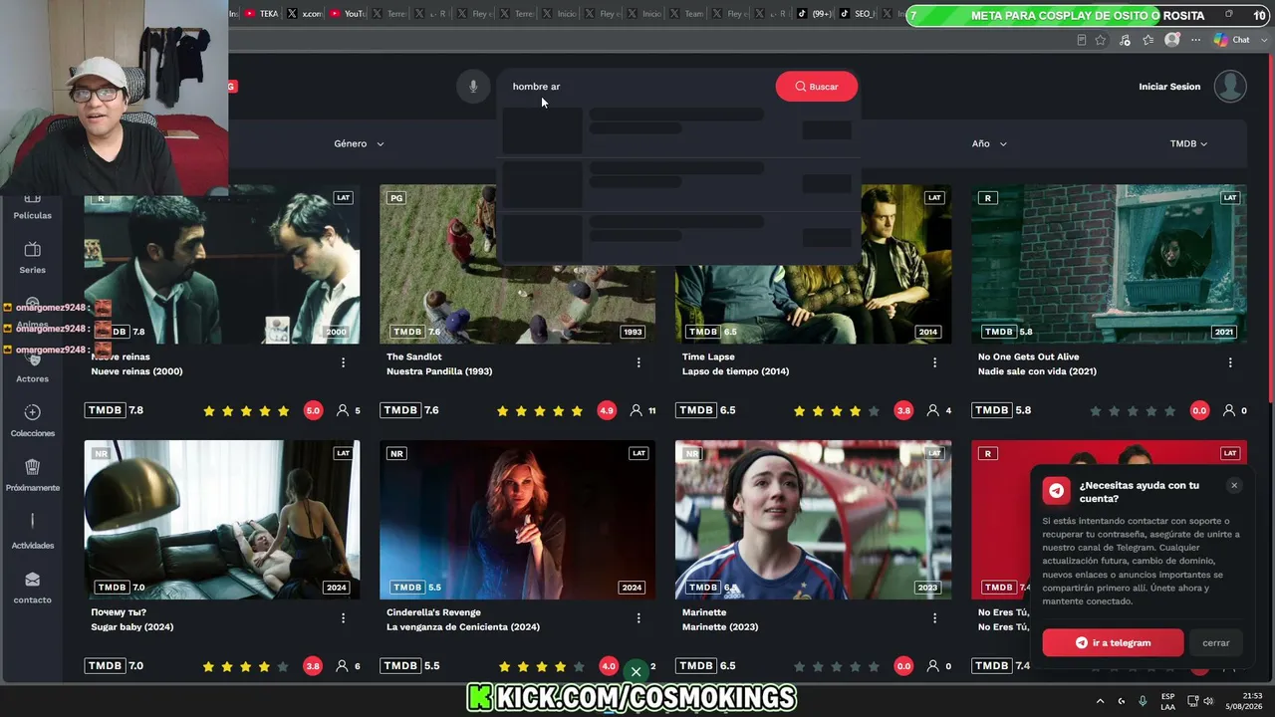
Task: Open Próximamente in the sidebar
Action: click(x=32, y=475)
